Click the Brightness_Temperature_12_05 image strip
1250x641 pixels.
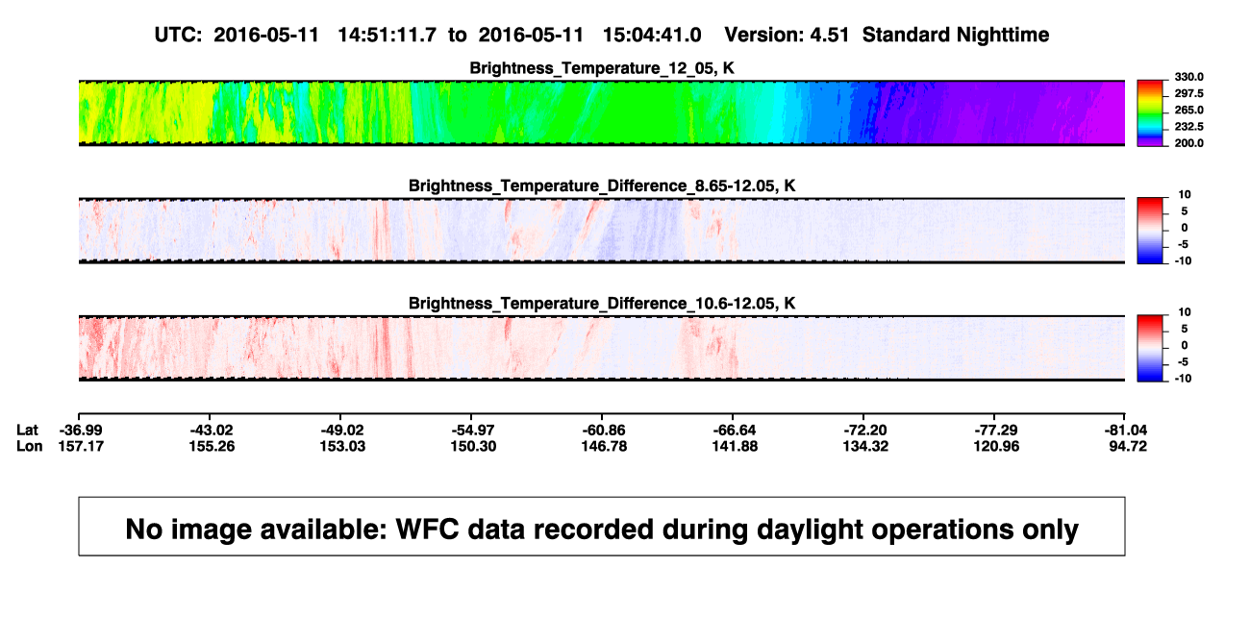click(602, 112)
